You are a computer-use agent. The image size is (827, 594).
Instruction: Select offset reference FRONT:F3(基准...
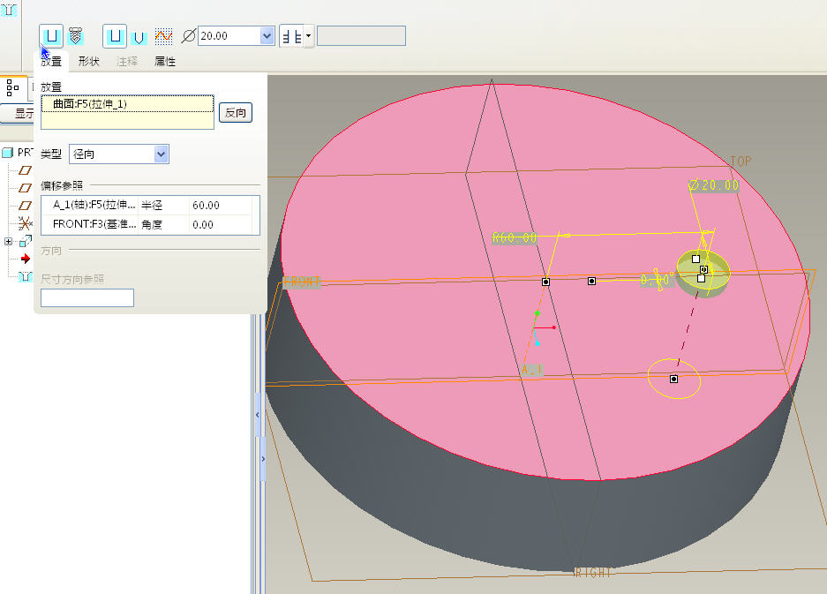(x=94, y=224)
